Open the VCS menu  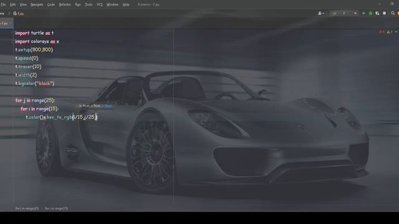[100, 4]
